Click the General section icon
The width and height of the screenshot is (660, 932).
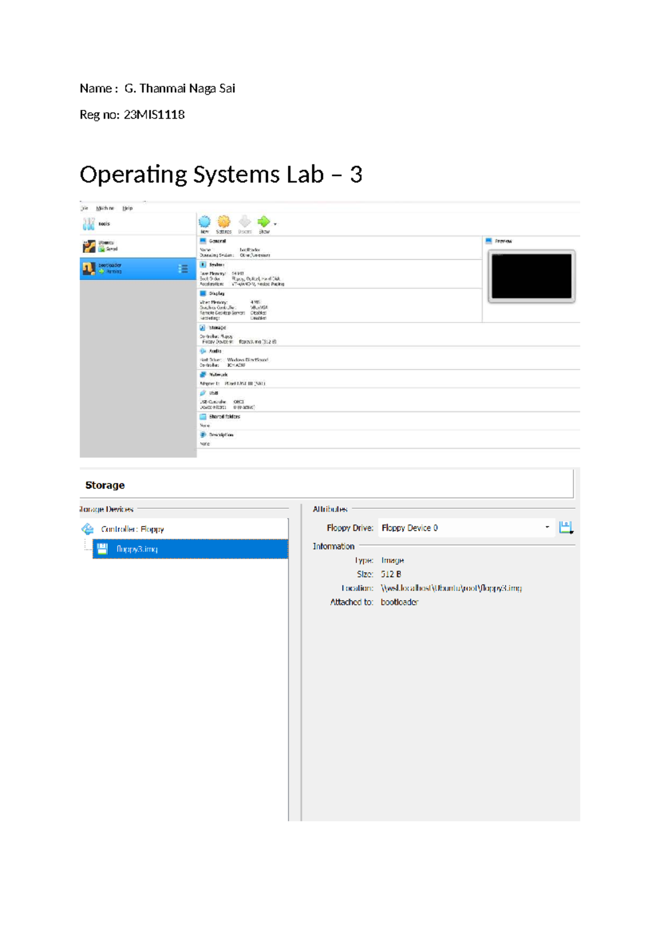coord(203,241)
